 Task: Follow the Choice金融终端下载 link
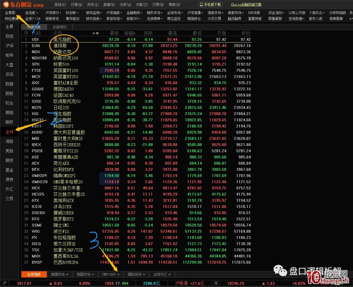[x=246, y=5]
